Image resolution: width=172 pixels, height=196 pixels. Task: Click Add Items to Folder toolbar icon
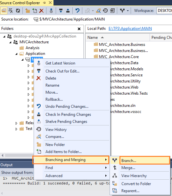(35, 11)
